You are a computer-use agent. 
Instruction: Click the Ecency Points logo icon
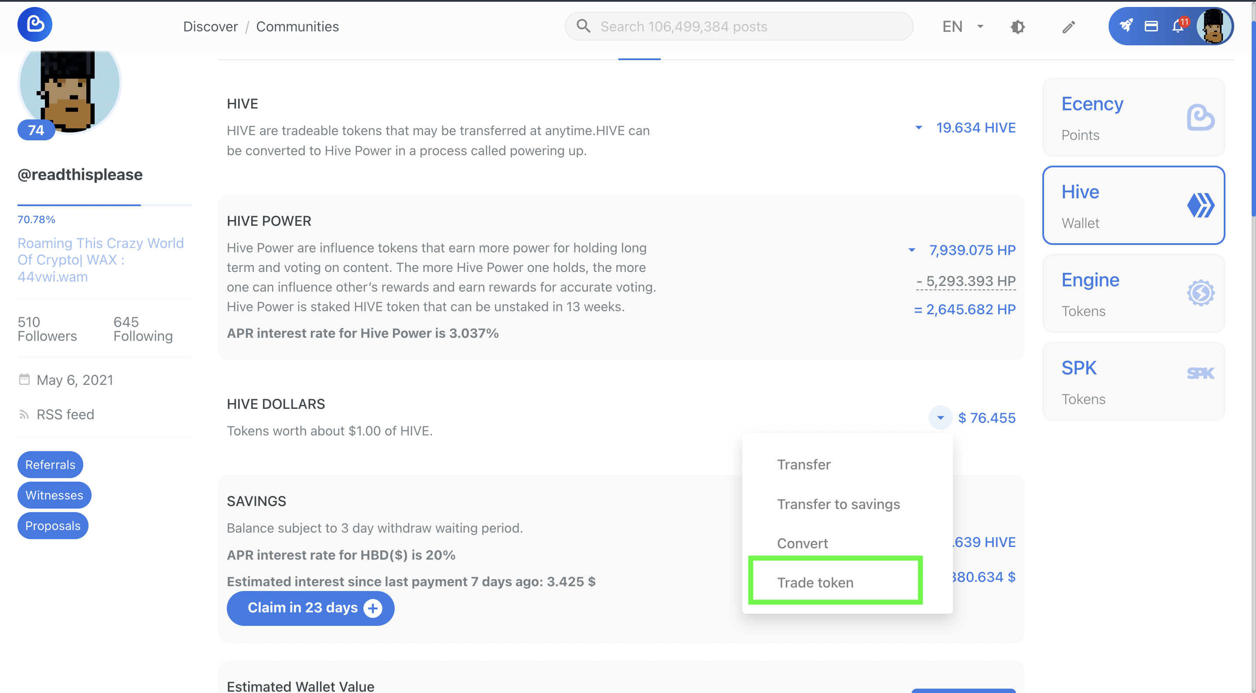click(1201, 117)
